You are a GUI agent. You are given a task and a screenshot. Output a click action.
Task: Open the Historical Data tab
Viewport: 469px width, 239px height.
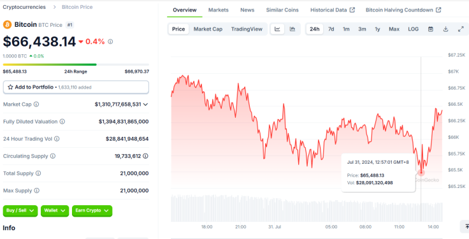pos(332,10)
